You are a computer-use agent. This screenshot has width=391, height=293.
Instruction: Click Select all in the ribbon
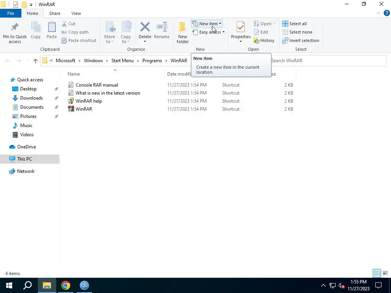294,24
